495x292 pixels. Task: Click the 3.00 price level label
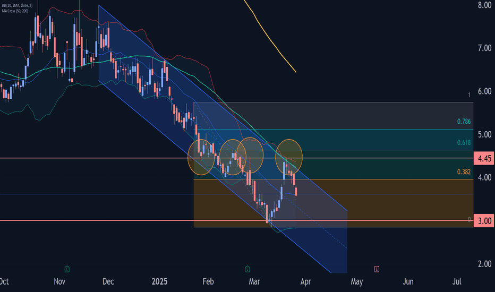[x=484, y=221]
